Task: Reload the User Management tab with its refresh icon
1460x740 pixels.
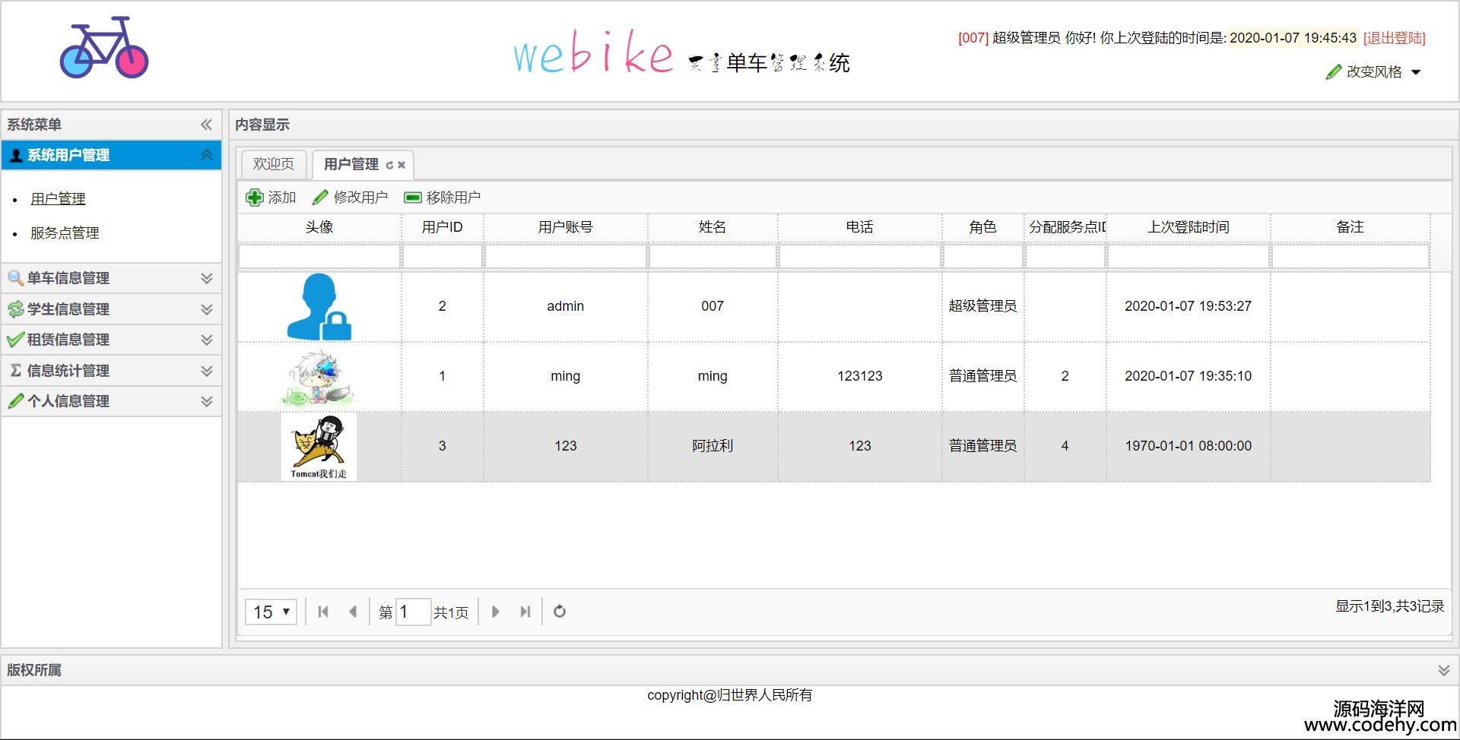Action: 389,165
